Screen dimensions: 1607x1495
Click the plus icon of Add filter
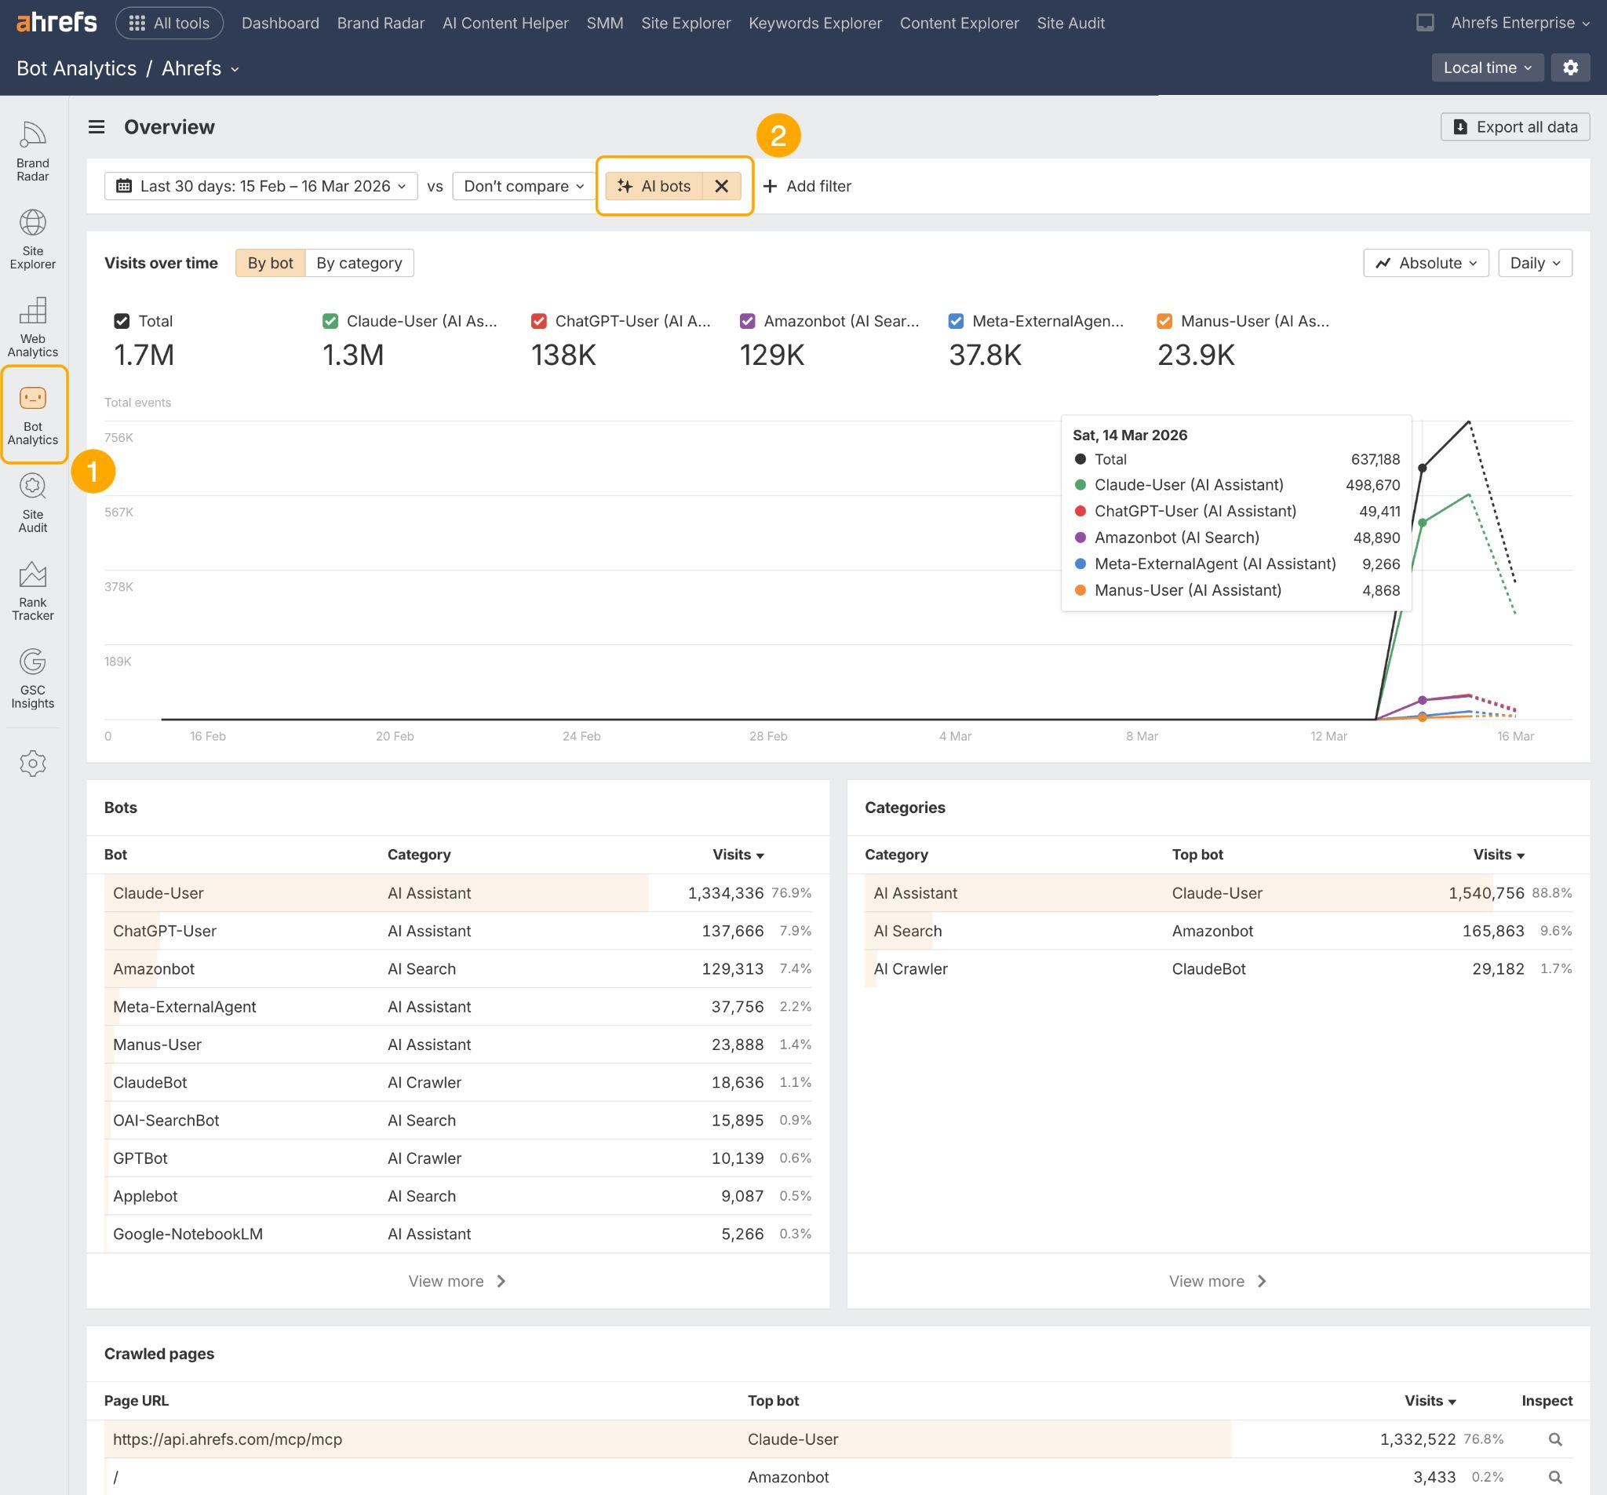coord(770,186)
